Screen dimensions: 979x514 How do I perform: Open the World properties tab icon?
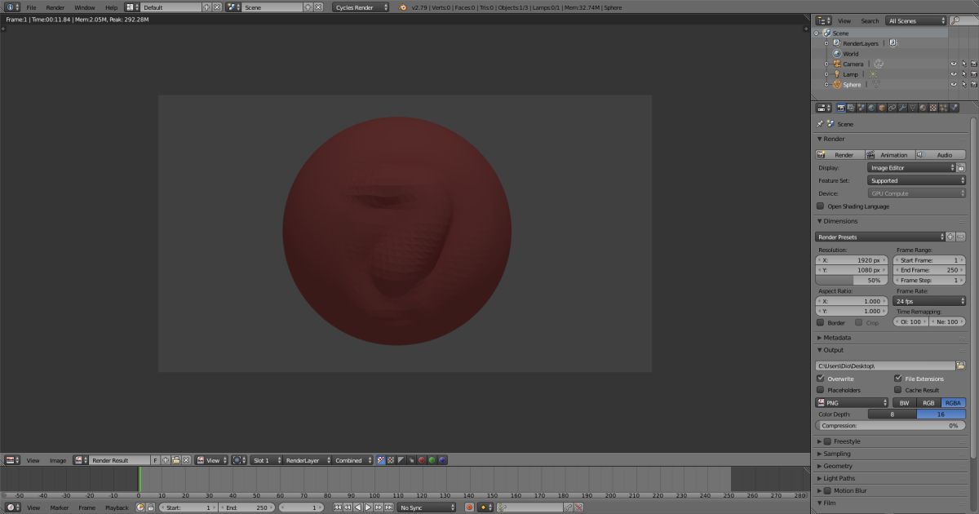coord(872,108)
